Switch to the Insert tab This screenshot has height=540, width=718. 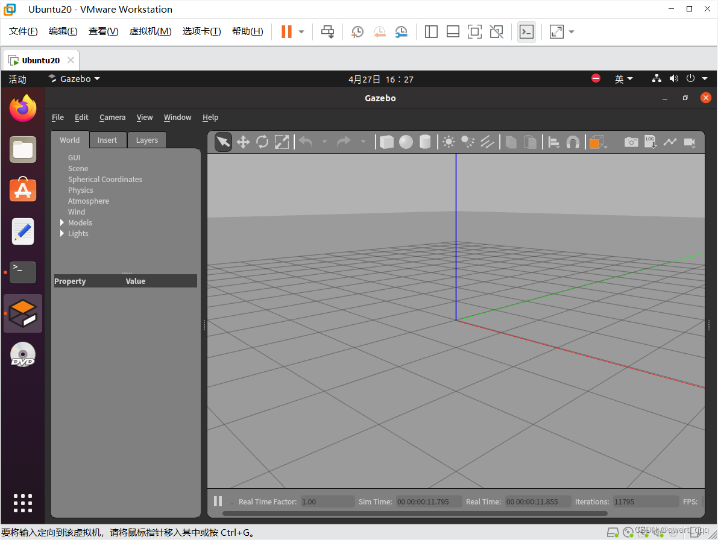click(107, 140)
